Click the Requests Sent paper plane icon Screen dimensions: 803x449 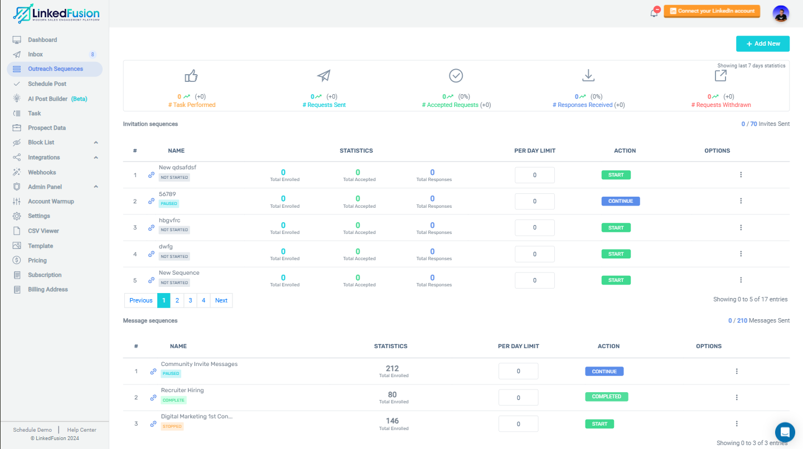[323, 76]
